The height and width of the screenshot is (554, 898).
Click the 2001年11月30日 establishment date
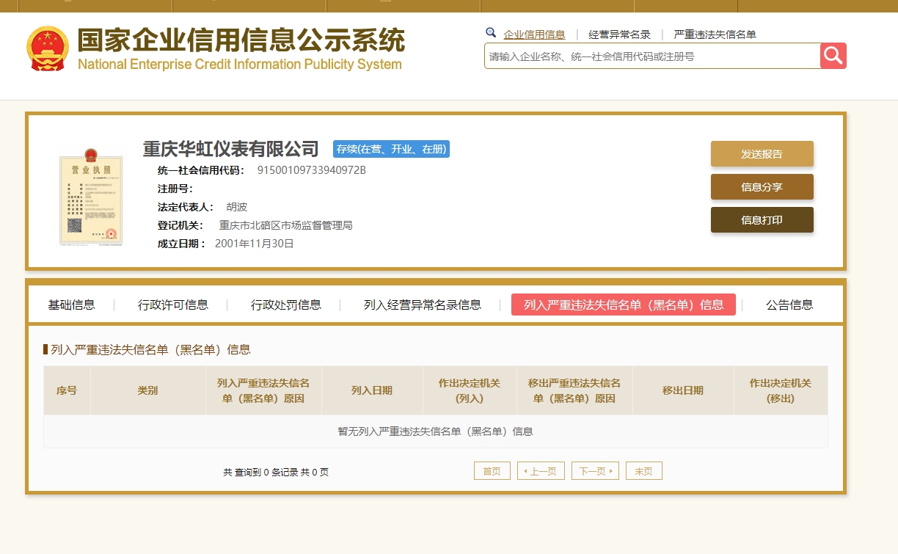[x=255, y=244]
